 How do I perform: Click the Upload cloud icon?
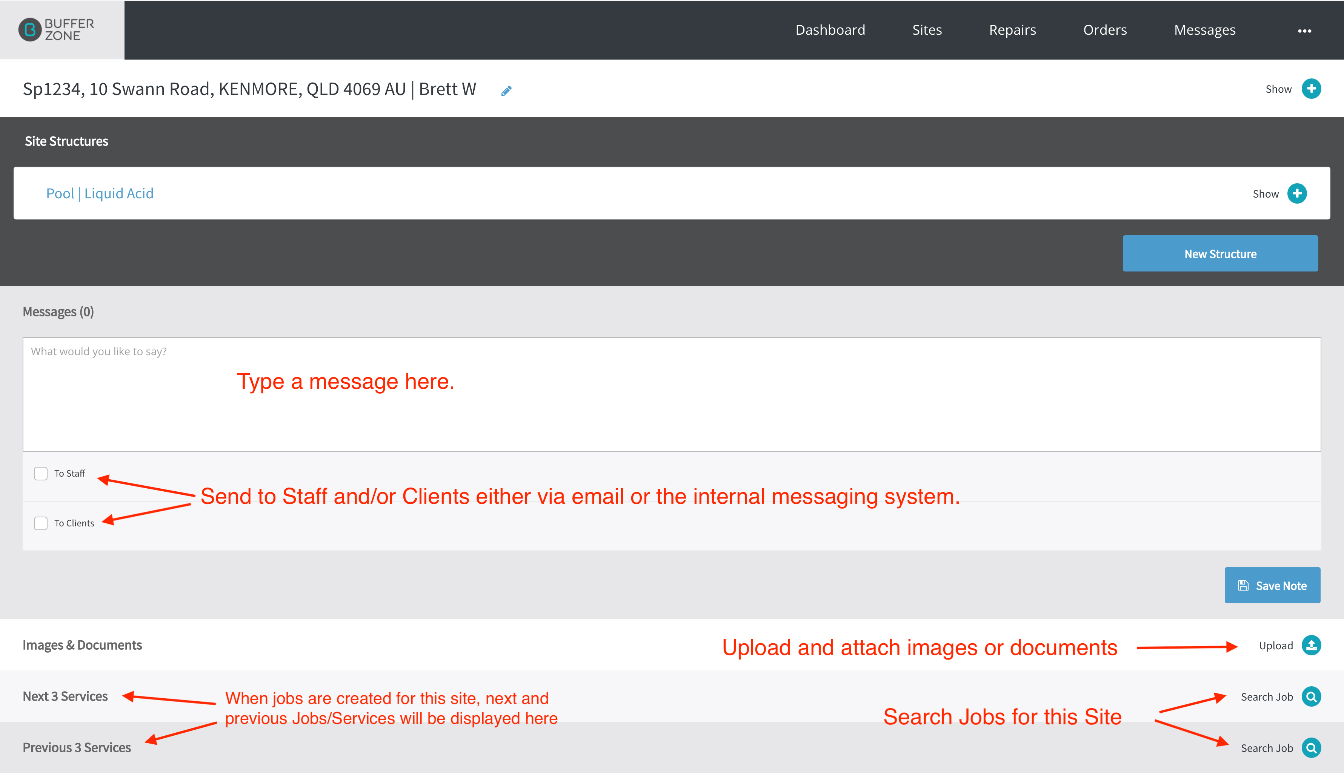coord(1311,646)
